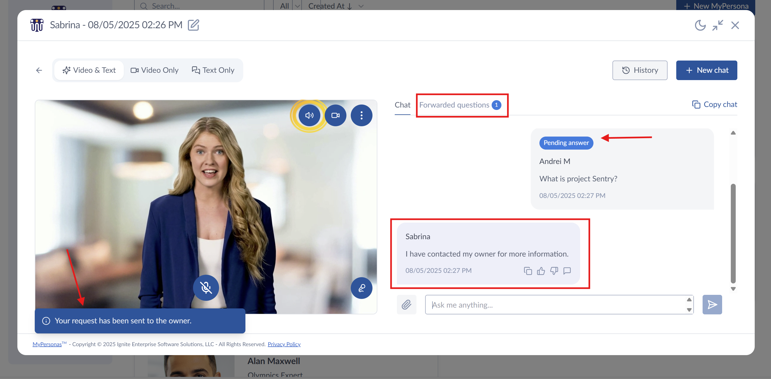Switch to Video Only mode
Viewport: 771px width, 379px height.
point(154,70)
